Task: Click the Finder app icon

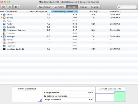Action: pyautogui.click(x=4, y=24)
